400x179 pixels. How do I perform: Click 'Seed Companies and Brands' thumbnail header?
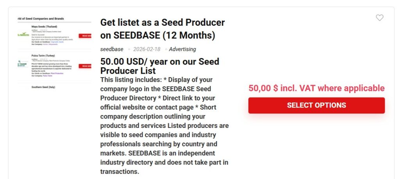(x=41, y=18)
